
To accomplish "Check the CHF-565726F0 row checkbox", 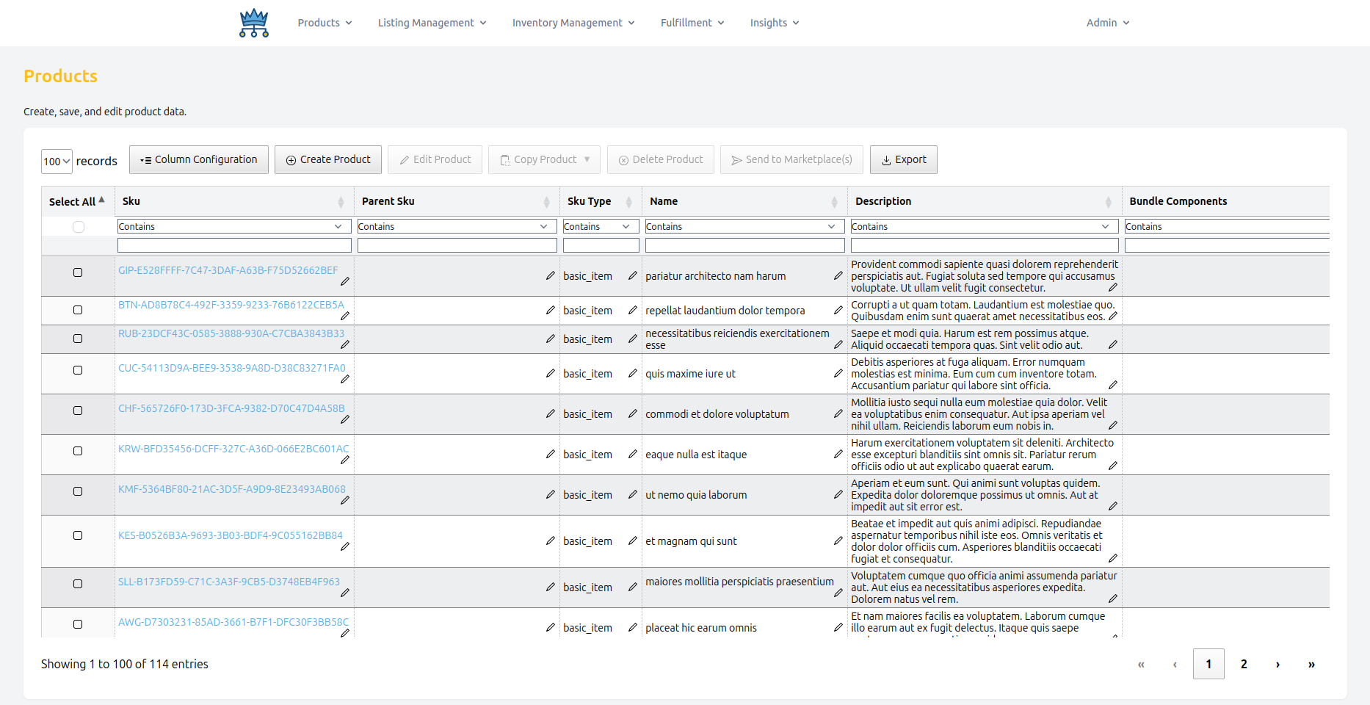I will click(x=78, y=411).
